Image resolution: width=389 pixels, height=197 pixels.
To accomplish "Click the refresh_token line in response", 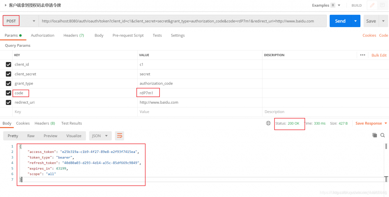I will (84, 163).
